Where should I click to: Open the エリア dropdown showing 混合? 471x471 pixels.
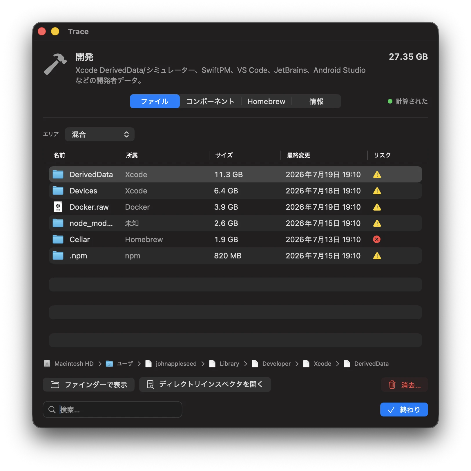click(x=99, y=134)
